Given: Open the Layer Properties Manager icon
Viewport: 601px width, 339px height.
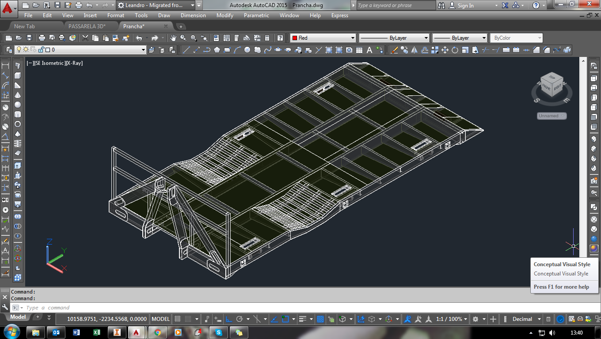Looking at the screenshot, I should [8, 50].
